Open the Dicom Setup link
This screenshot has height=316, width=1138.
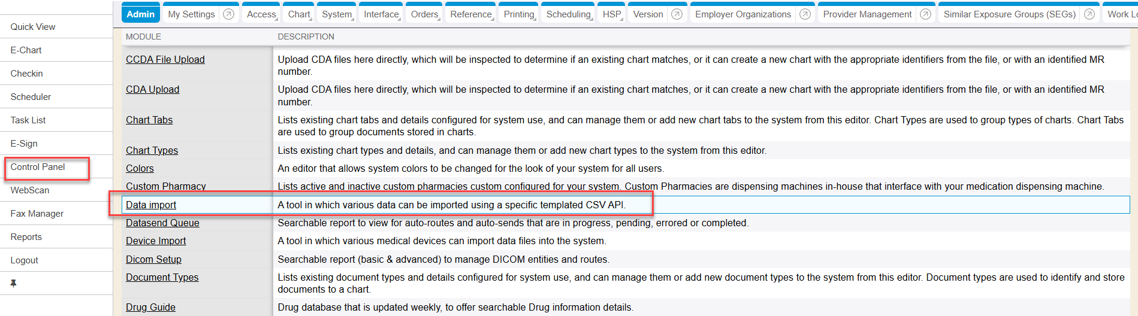point(153,259)
